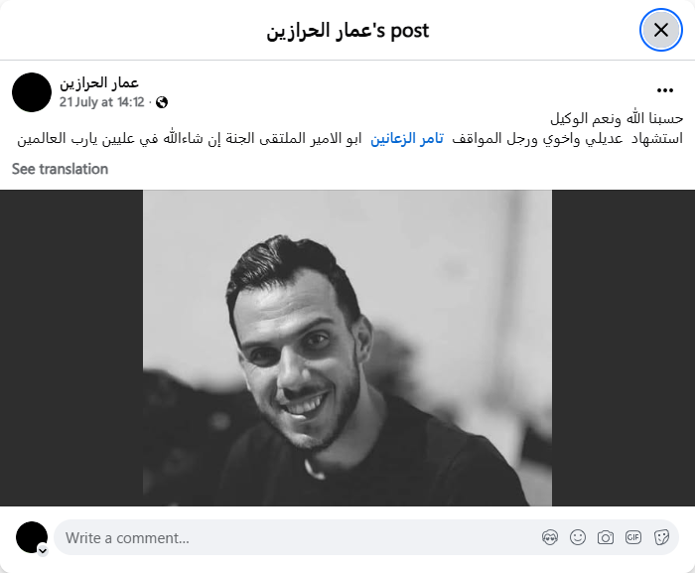This screenshot has width=695, height=573.
Task: Open the black-and-white portrait photo
Action: point(347,349)
